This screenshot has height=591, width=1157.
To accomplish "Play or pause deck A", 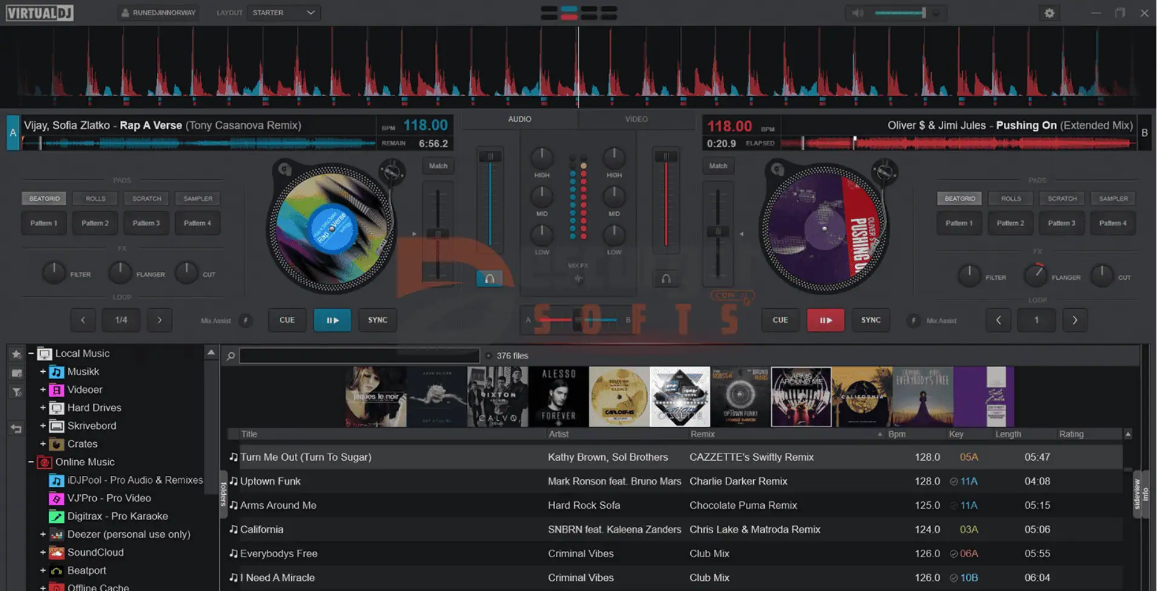I will [332, 320].
